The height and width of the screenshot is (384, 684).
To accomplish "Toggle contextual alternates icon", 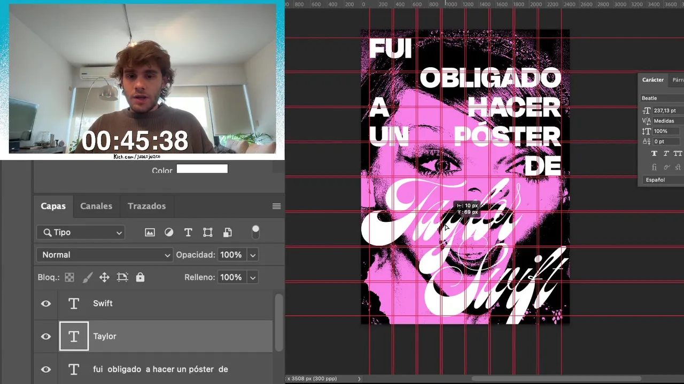I will [x=666, y=167].
